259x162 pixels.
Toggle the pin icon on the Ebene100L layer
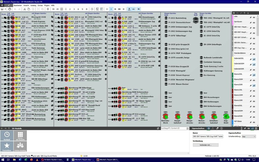coord(251,91)
